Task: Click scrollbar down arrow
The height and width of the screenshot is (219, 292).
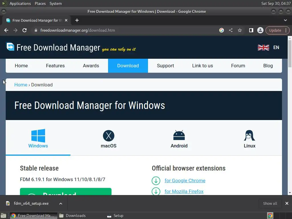Action: pos(290,193)
